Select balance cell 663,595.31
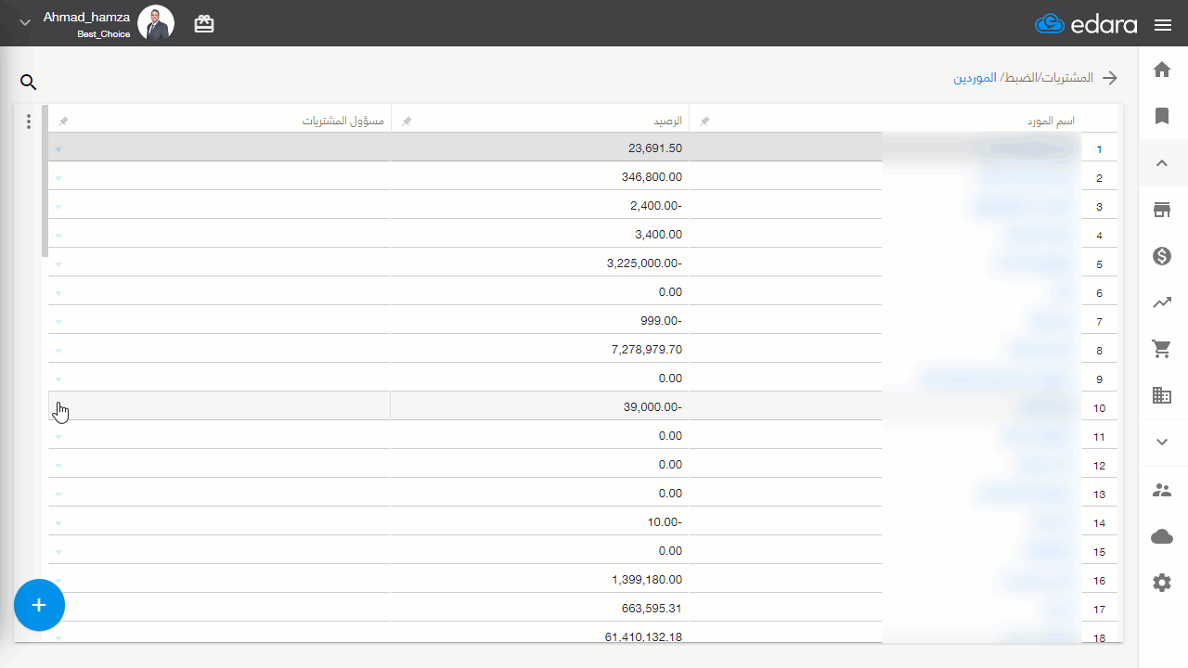1188x668 pixels. 540,609
